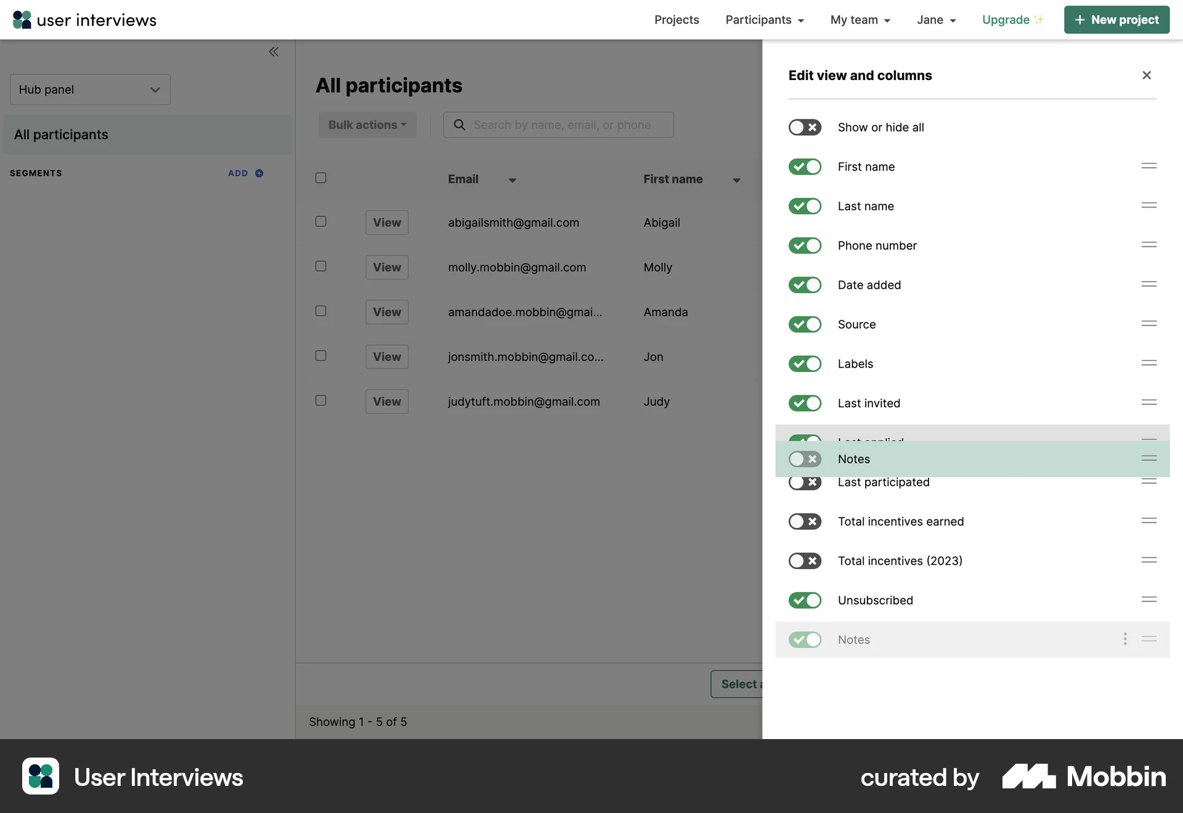Click the New project button

click(1116, 19)
